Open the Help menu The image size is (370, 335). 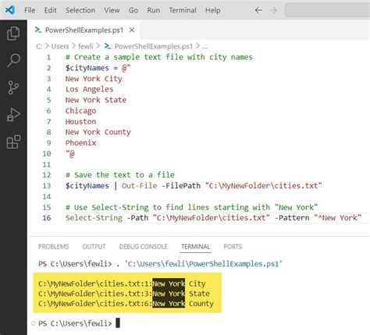[213, 10]
